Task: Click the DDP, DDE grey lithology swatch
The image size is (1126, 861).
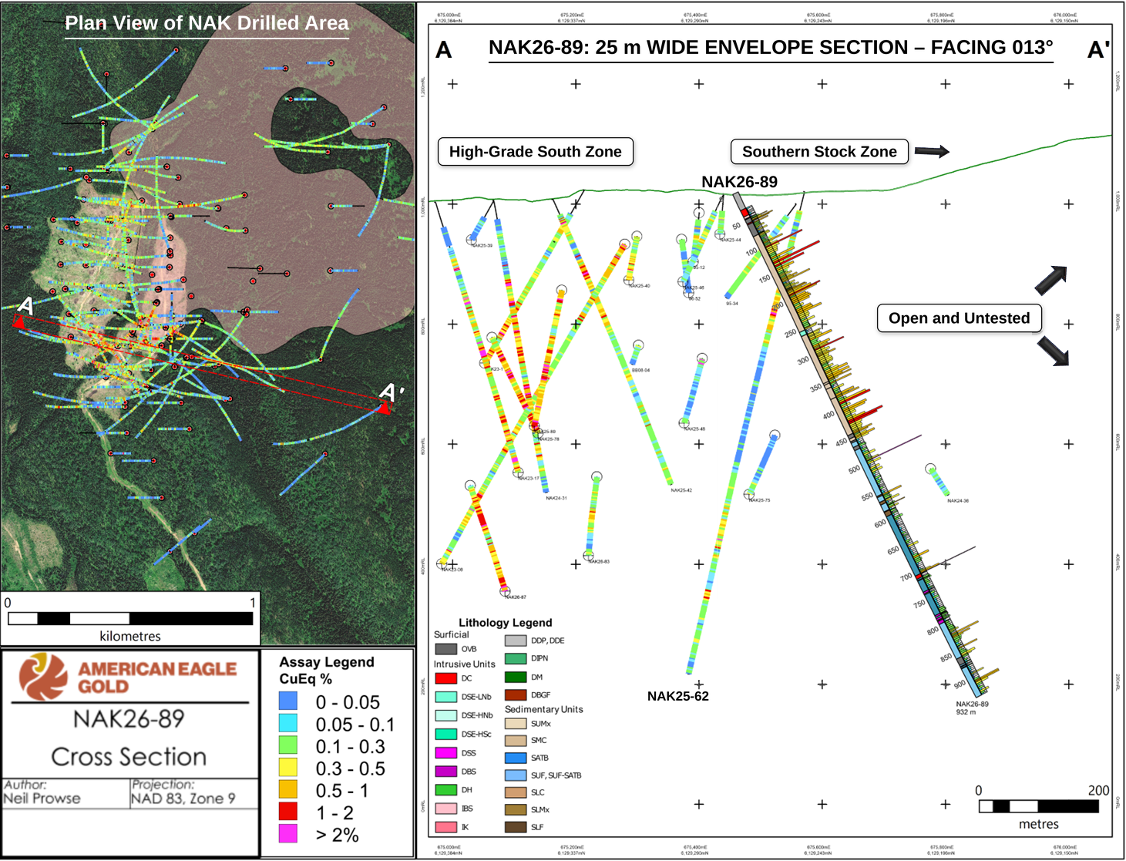Action: (x=516, y=641)
